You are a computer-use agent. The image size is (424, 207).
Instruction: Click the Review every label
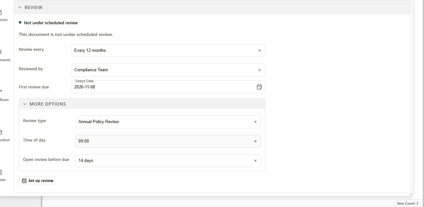click(31, 50)
